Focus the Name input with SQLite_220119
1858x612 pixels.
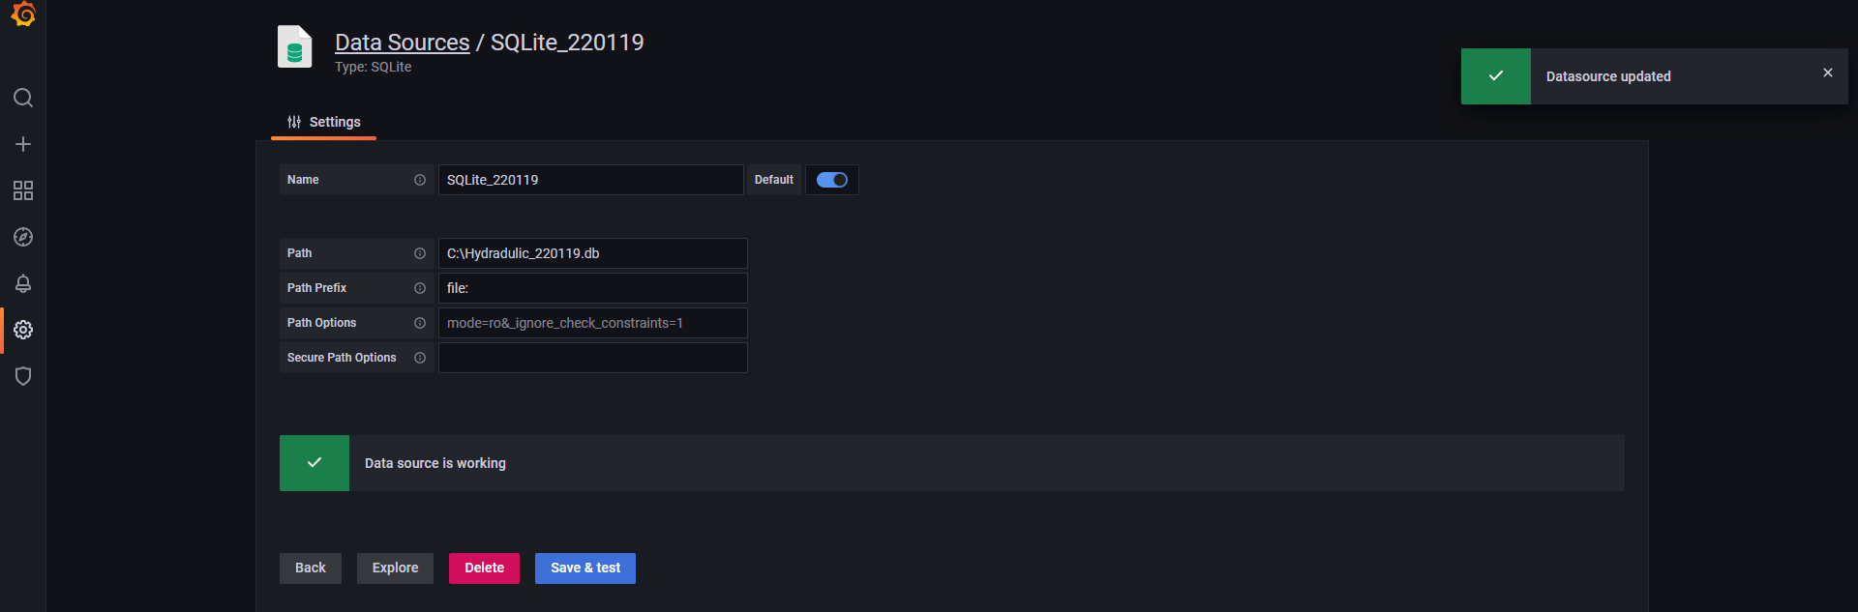click(591, 180)
